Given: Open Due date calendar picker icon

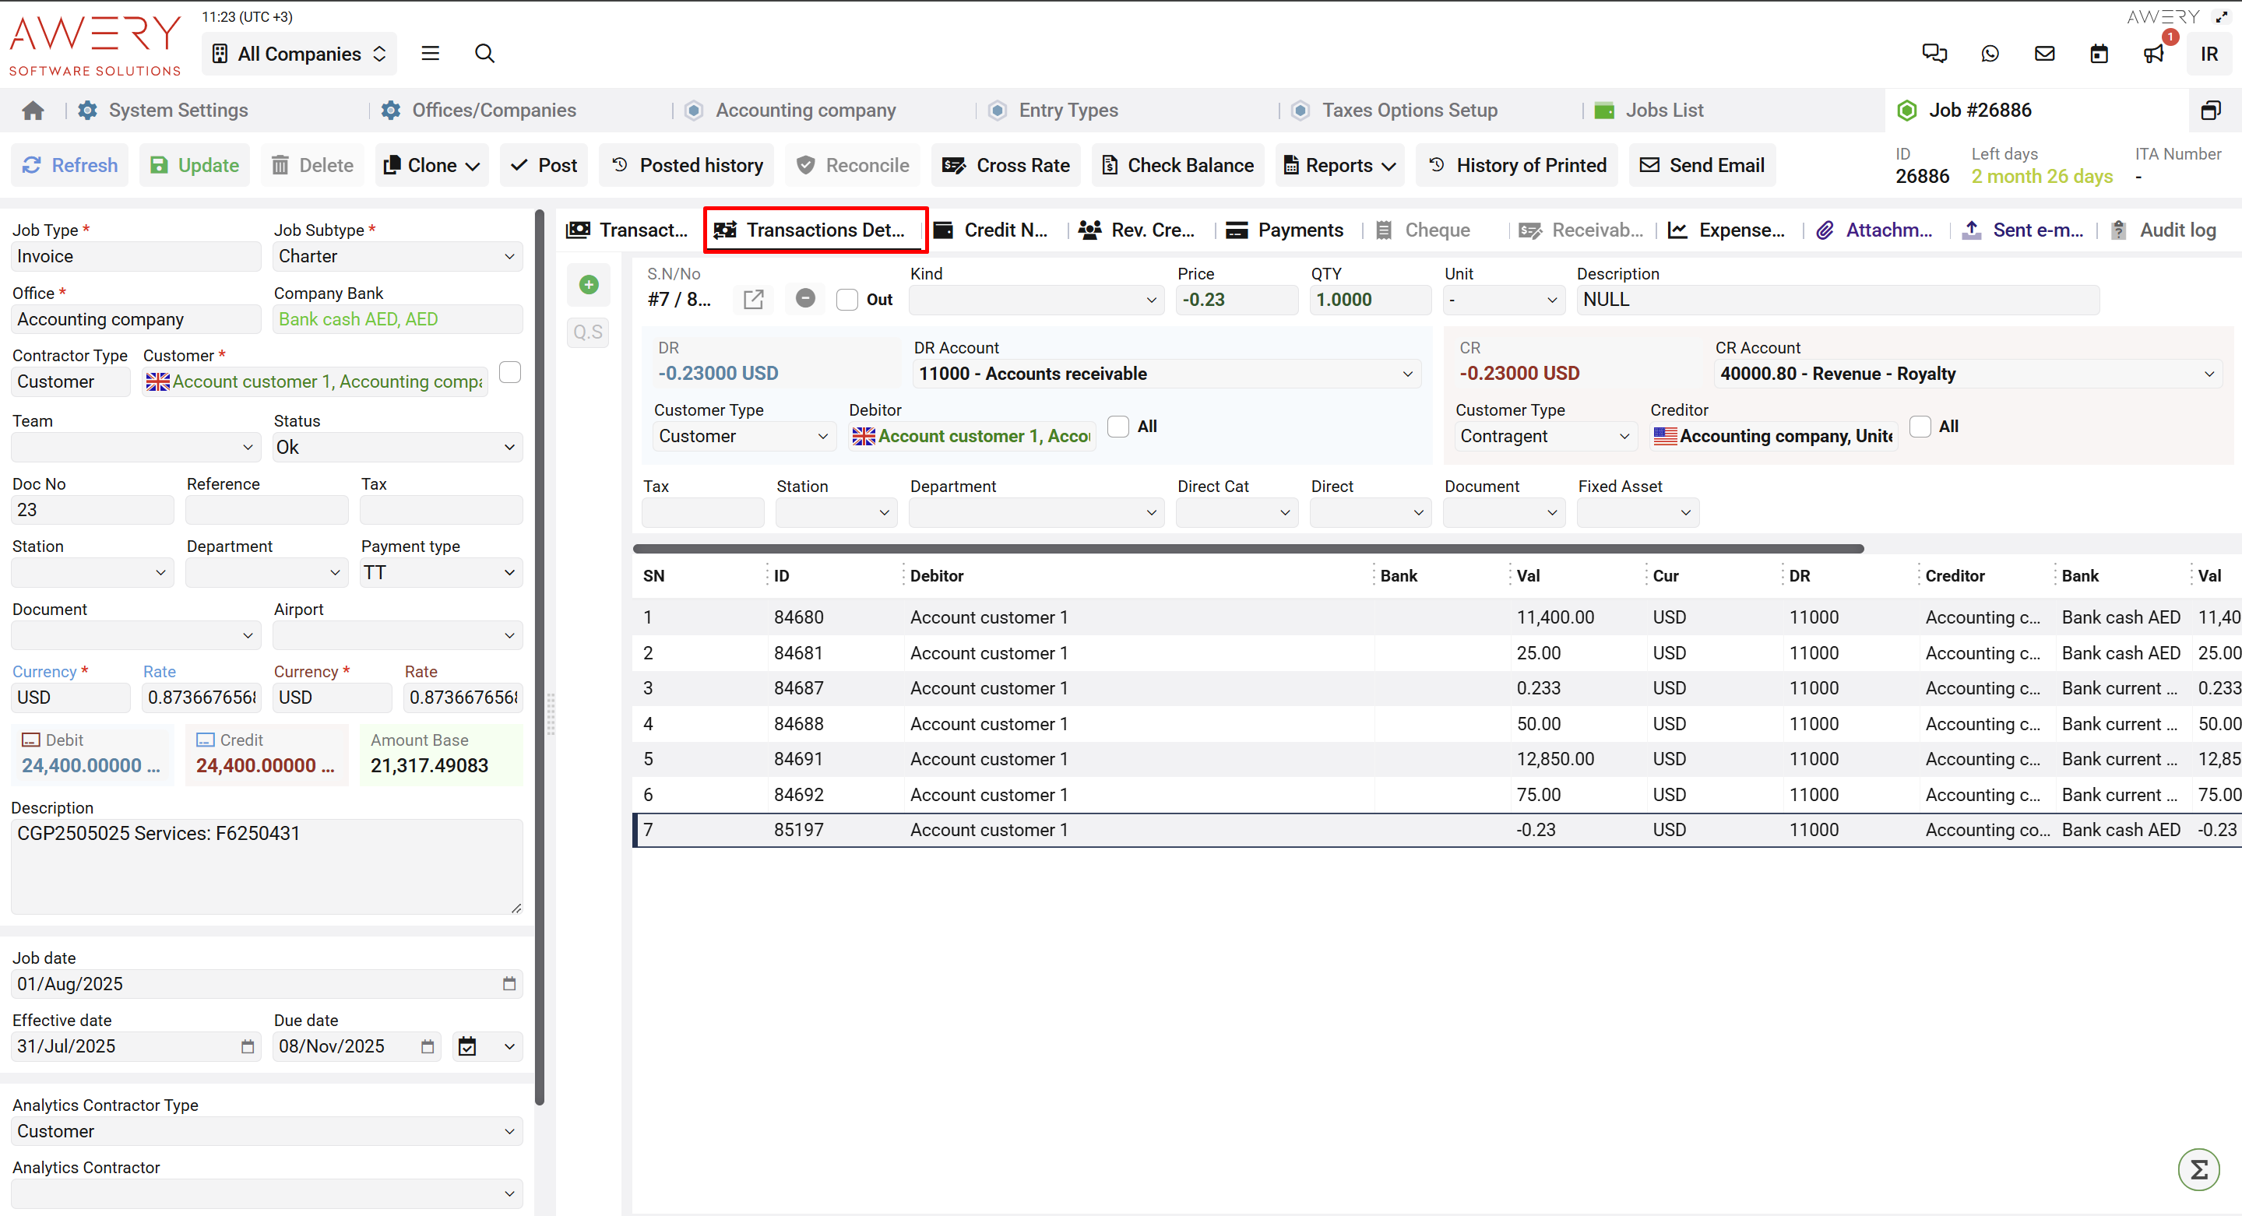Looking at the screenshot, I should 428,1046.
